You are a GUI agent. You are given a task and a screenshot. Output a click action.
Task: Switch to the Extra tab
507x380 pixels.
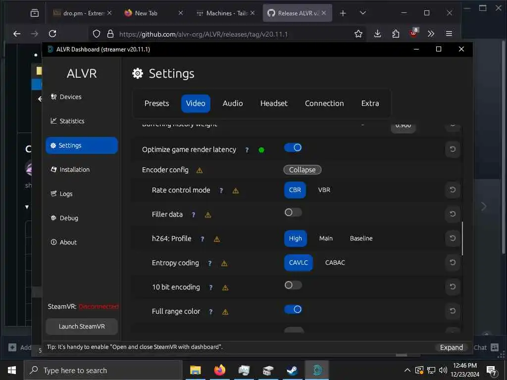point(370,103)
